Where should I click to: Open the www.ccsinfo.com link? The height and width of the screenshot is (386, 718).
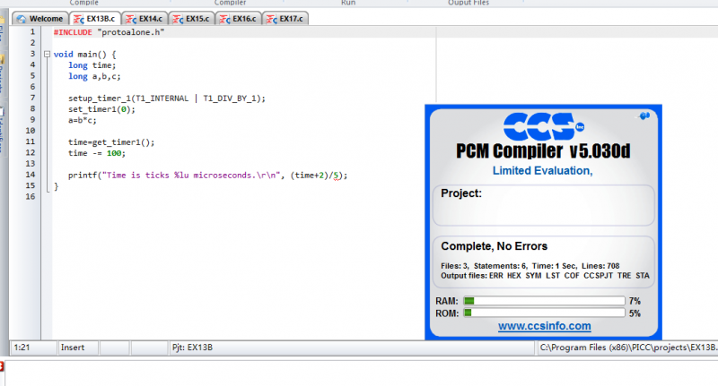(x=545, y=326)
